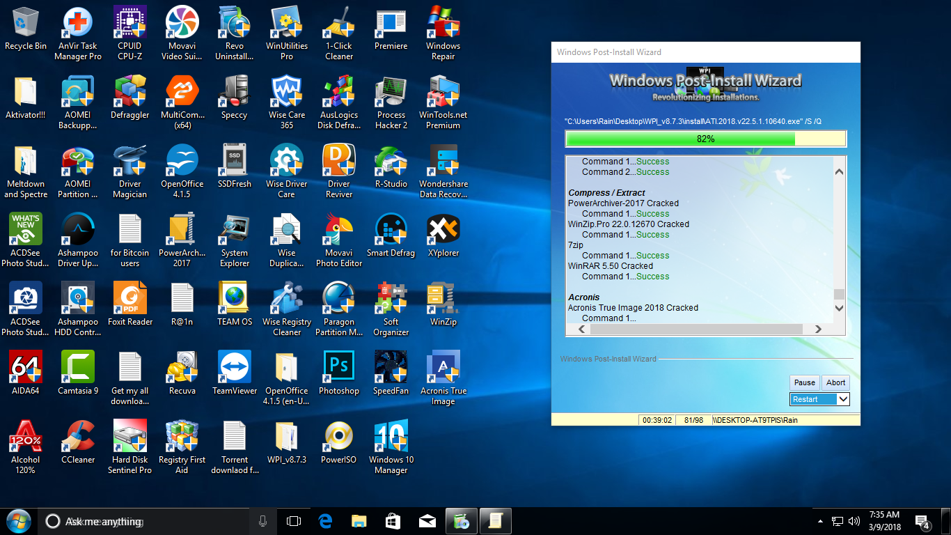Open the Aktivator!!! folder

26,98
